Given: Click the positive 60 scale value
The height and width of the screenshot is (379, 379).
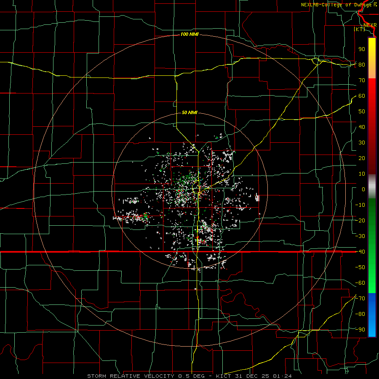Looking at the screenshot, I should (362, 96).
